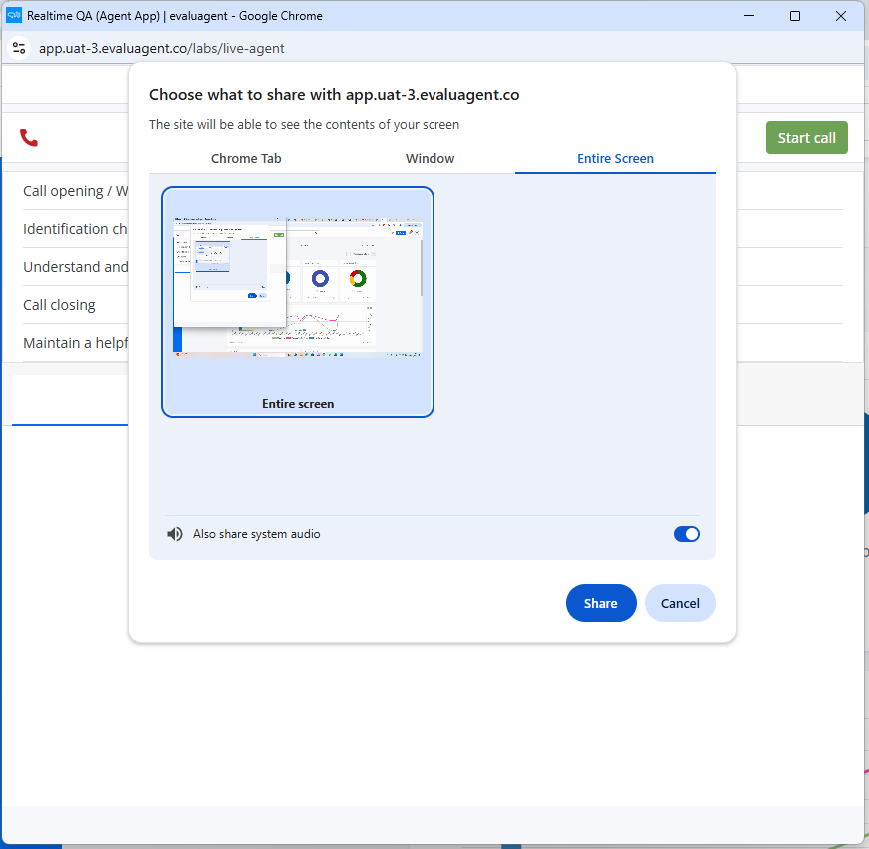Select the Entire screen preview thumbnail
The width and height of the screenshot is (869, 849).
point(298,302)
